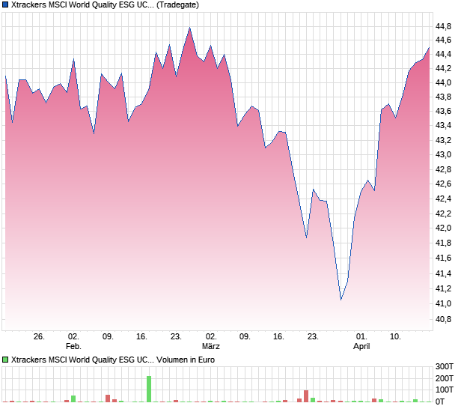Click the 43,0 price axis label

(443, 154)
